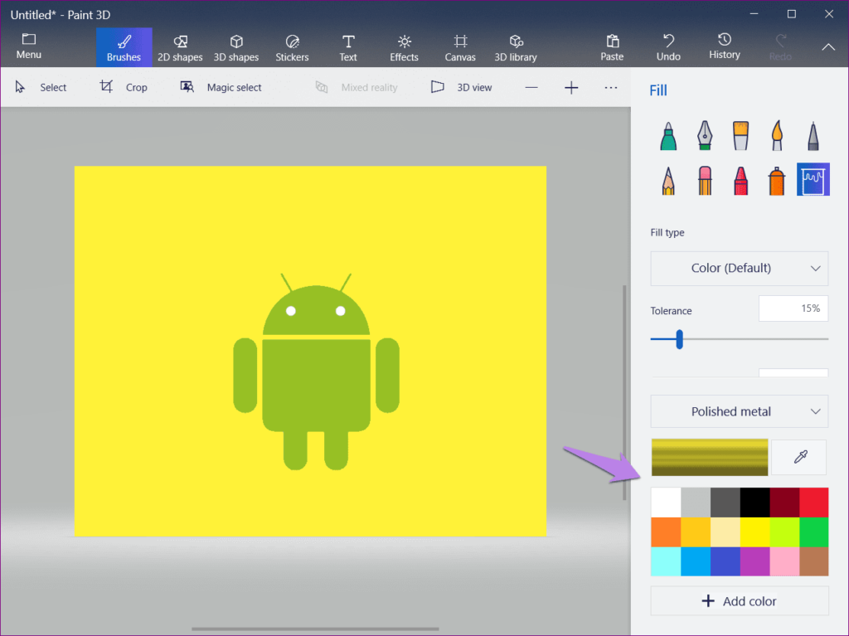Open the more options ellipsis menu

click(611, 88)
